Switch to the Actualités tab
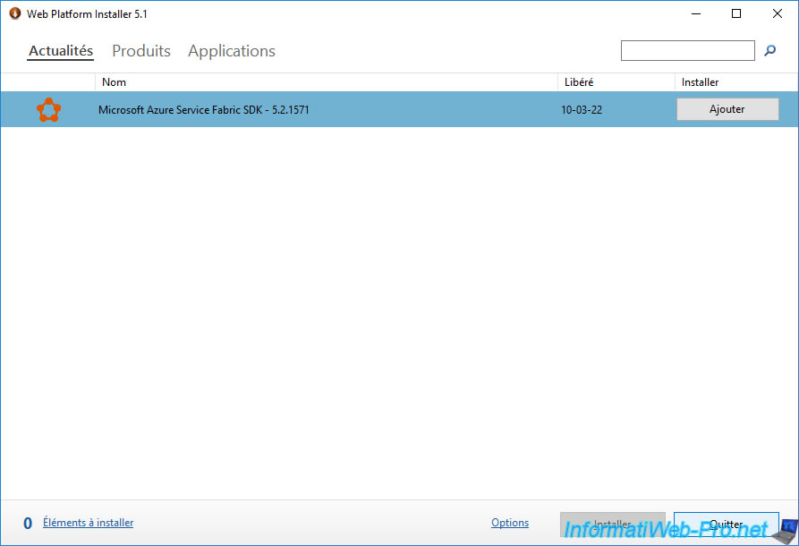 61,51
